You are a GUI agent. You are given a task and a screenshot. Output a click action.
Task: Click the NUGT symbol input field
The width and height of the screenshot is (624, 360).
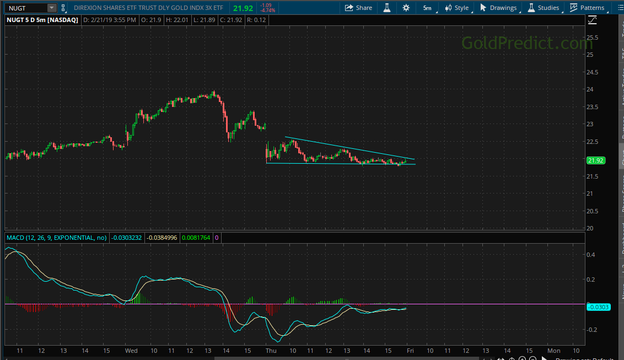click(26, 8)
